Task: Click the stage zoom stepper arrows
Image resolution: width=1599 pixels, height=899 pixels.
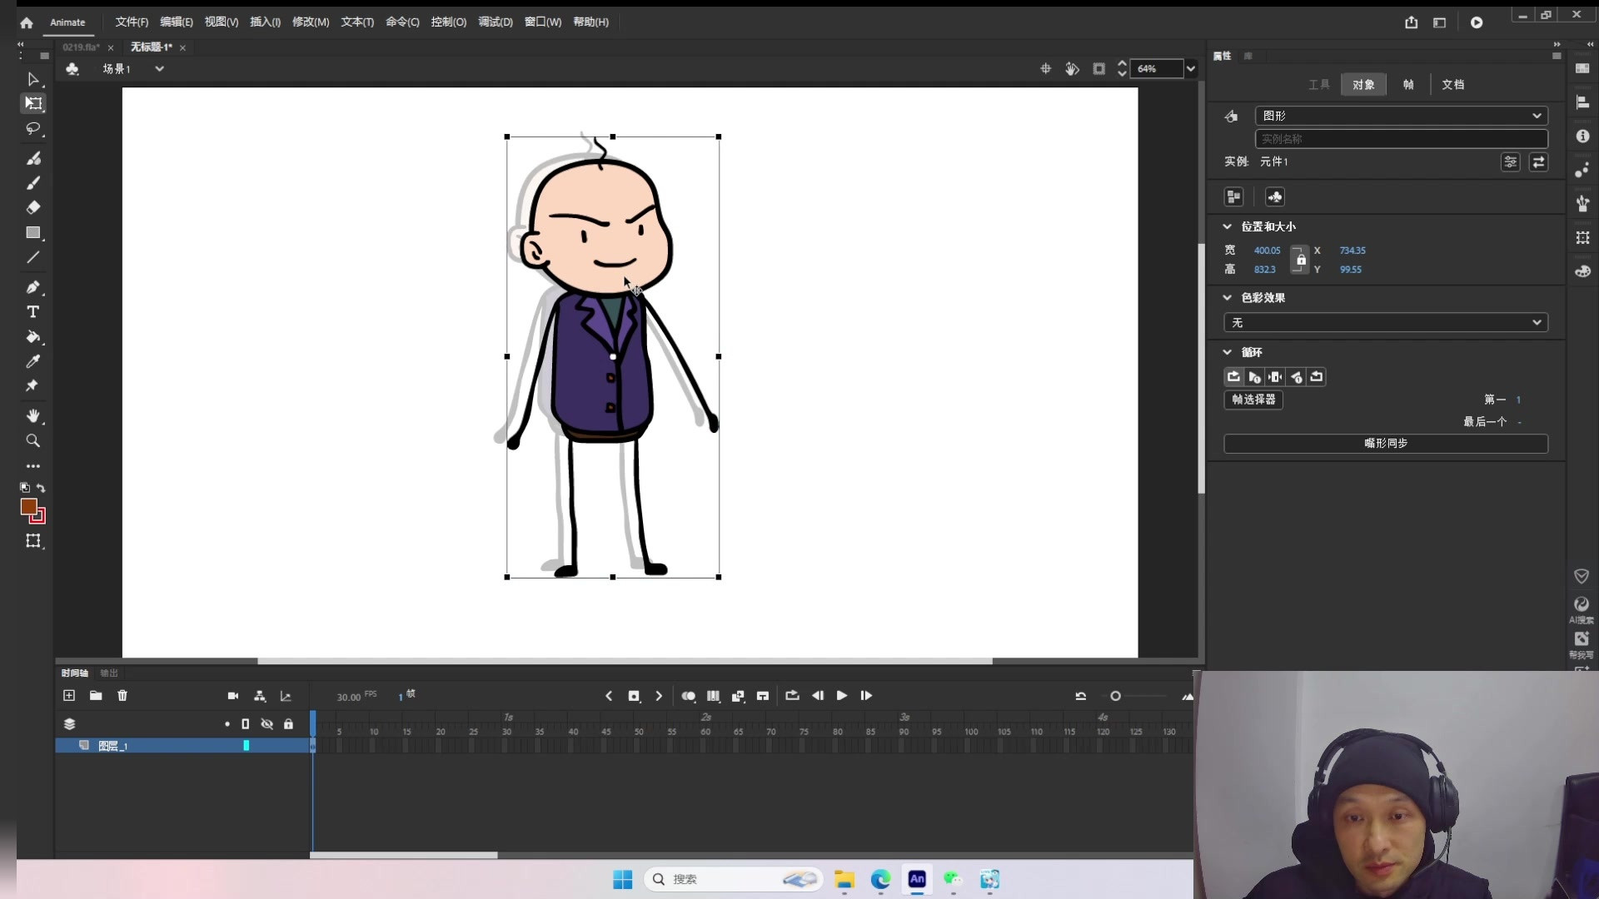Action: coord(1122,69)
